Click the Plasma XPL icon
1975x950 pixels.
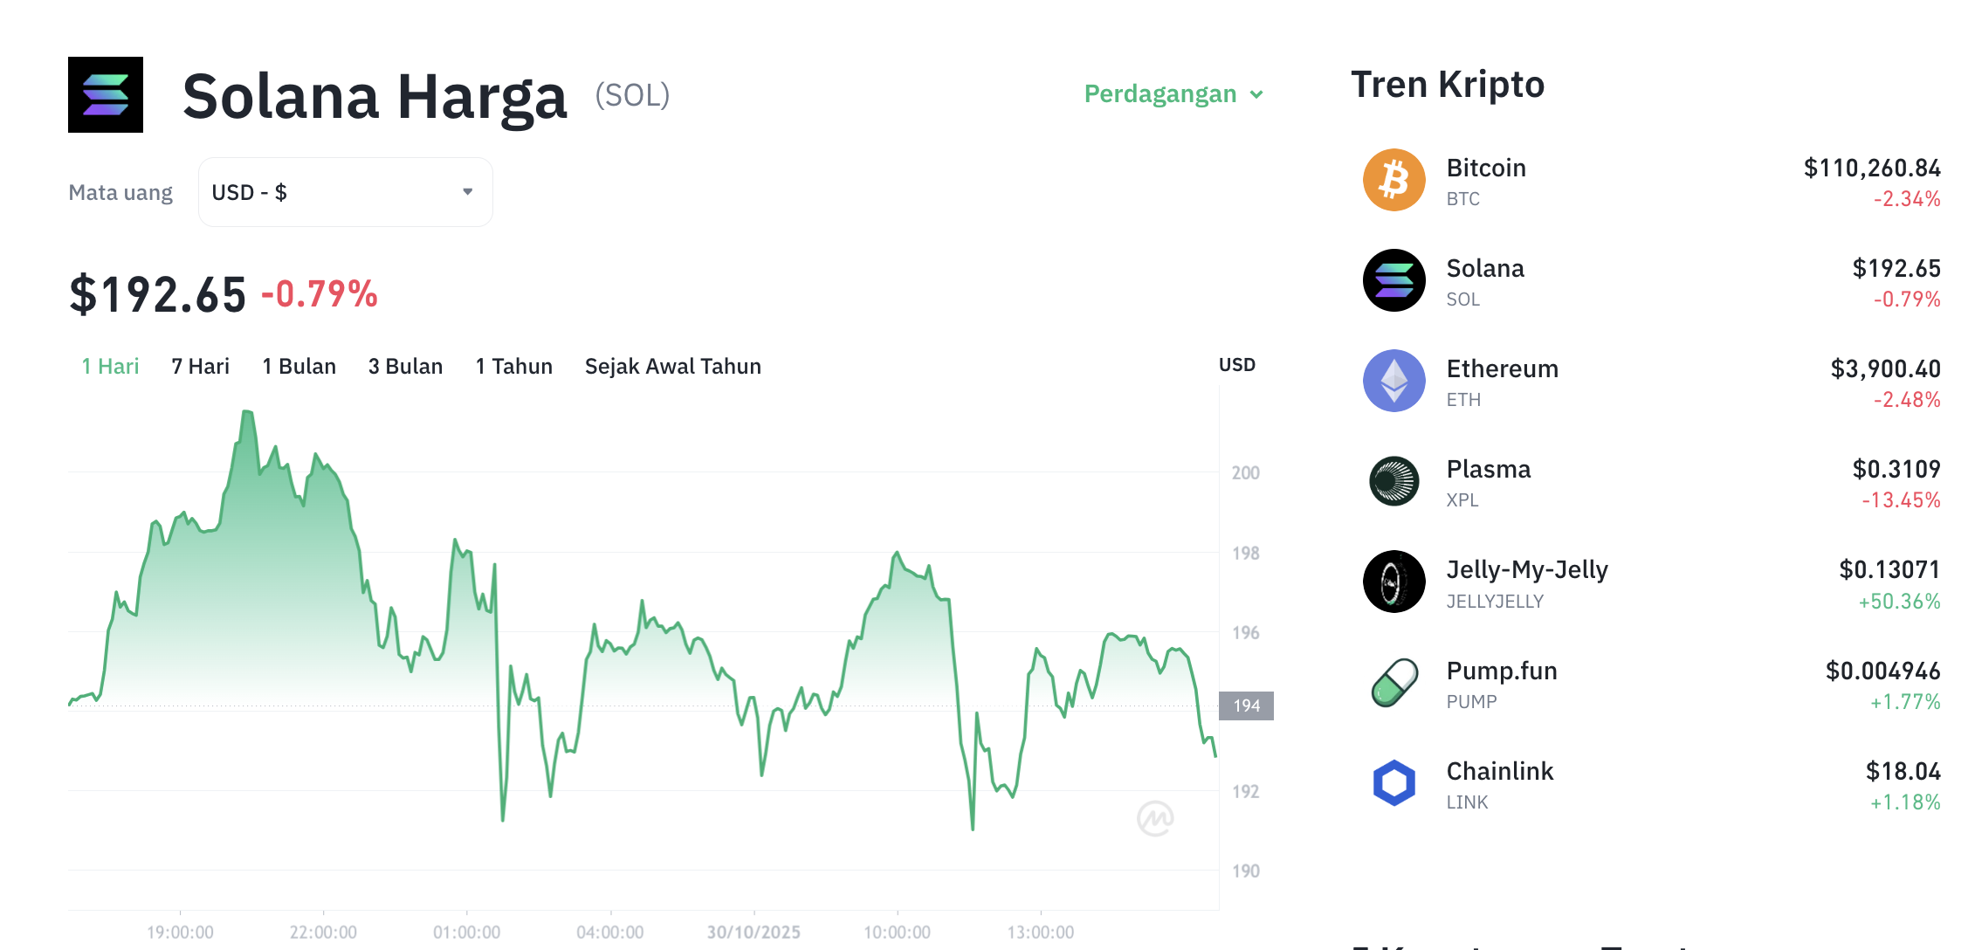pos(1394,481)
